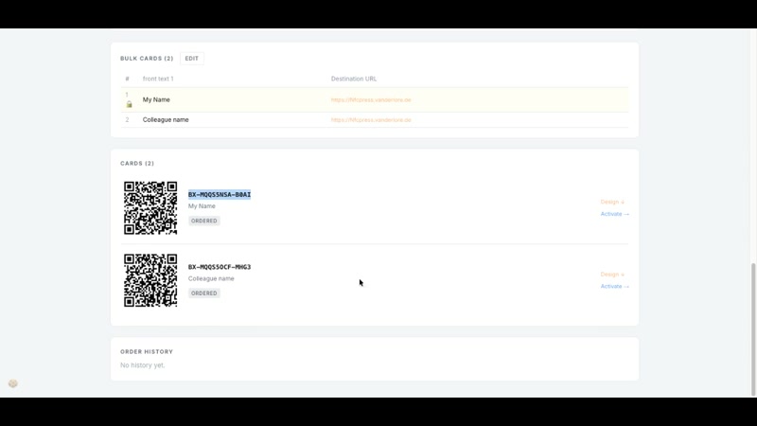757x426 pixels.
Task: Open the destination URL for Colleague name
Action: tap(371, 120)
